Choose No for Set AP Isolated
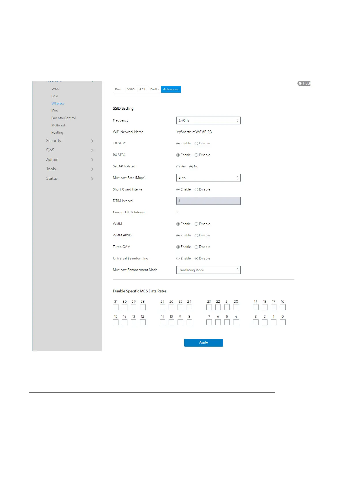 point(191,167)
